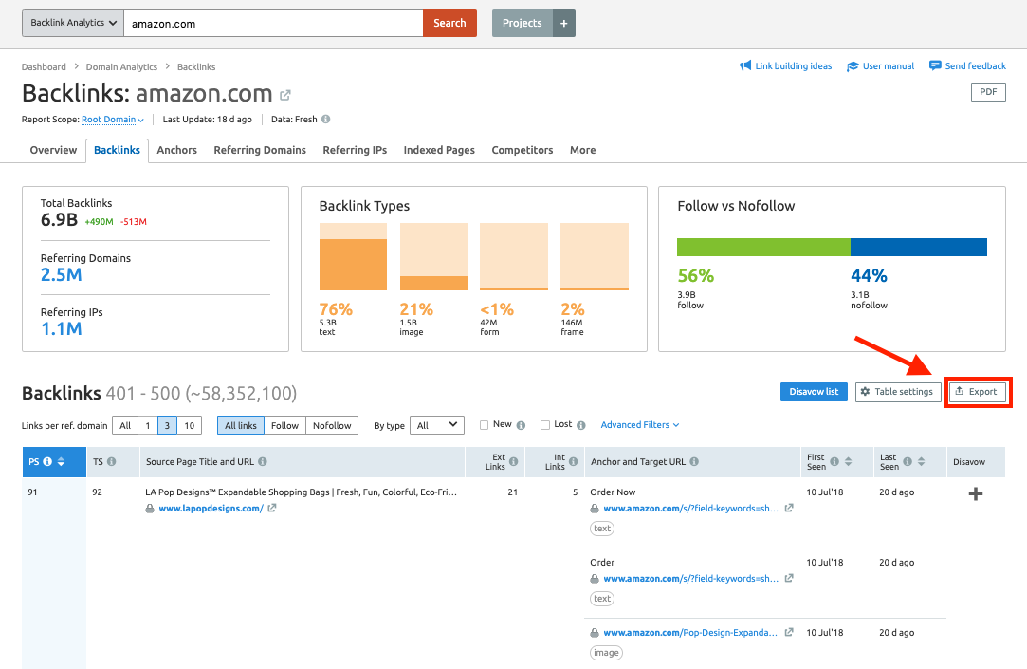
Task: Open info icon for Source Page Title and URL
Action: pos(262,462)
